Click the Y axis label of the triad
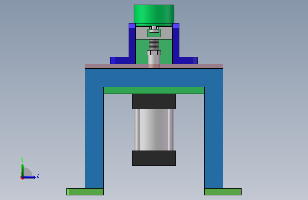Image resolution: width=308 pixels, height=200 pixels. [x=22, y=160]
